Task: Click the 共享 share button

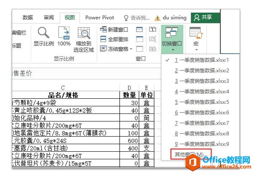Action: tap(202, 17)
